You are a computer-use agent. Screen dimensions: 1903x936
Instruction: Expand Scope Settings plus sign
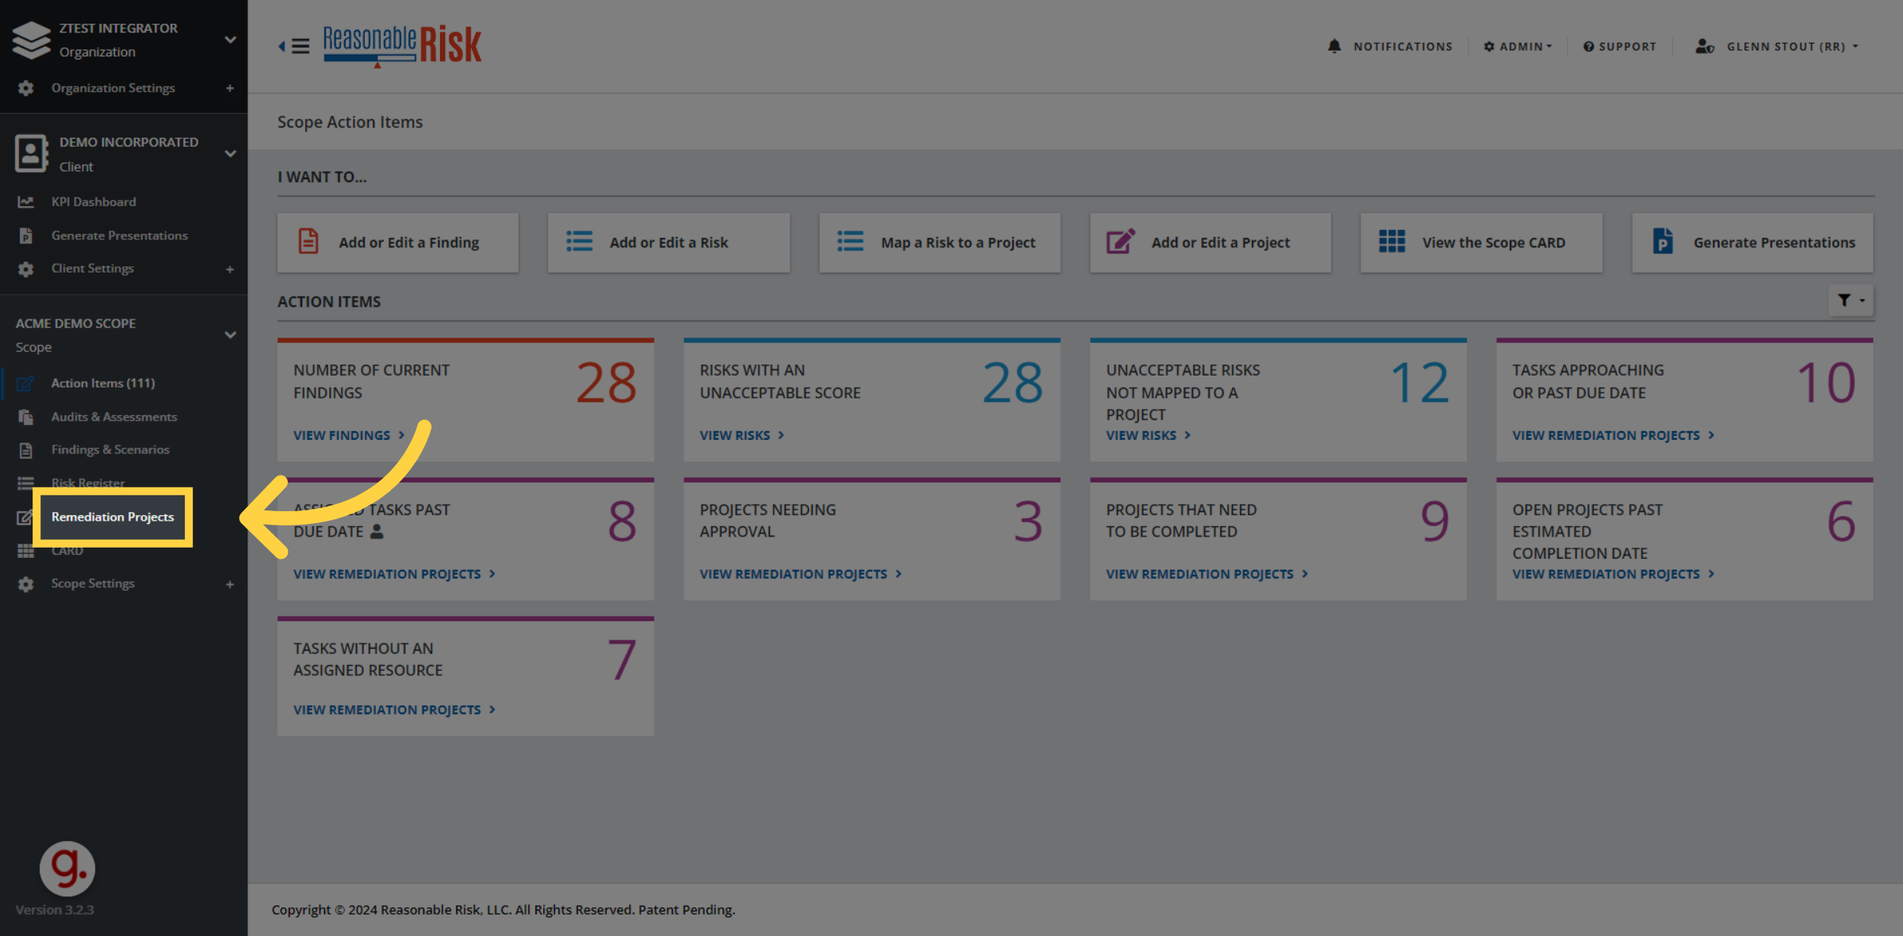(230, 584)
